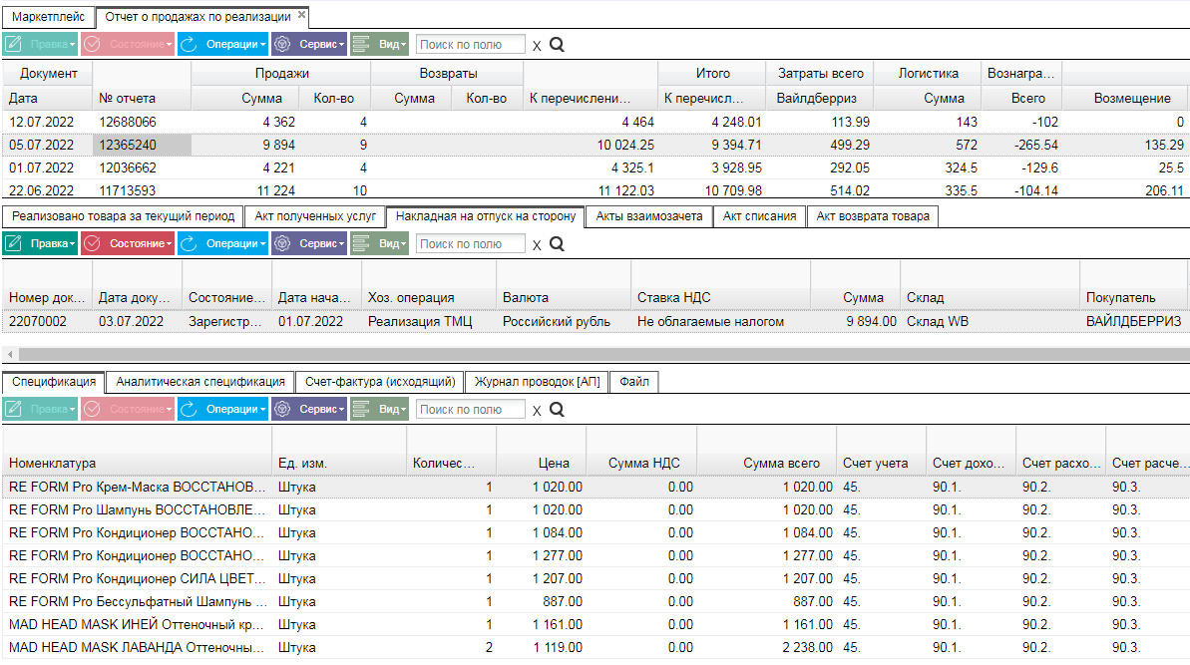Select invoice document number 22070002
The height and width of the screenshot is (665, 1190).
coord(47,321)
